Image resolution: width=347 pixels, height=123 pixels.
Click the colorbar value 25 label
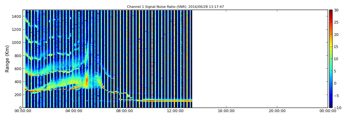(336, 22)
